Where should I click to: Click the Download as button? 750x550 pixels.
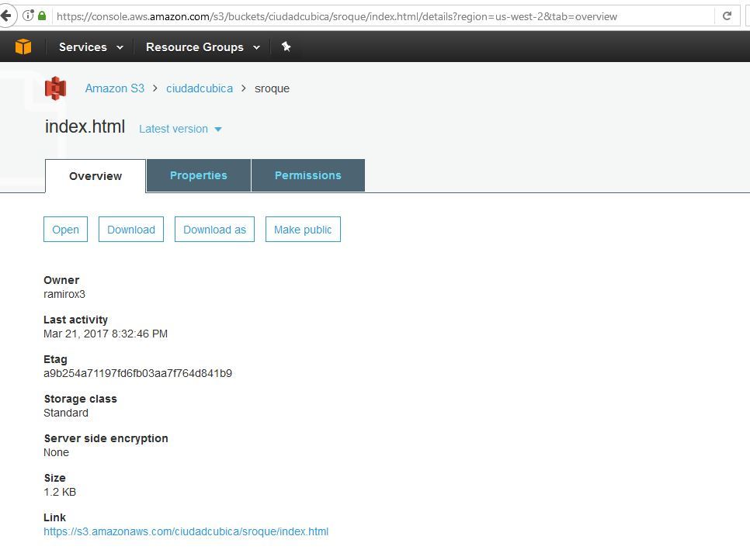click(214, 230)
